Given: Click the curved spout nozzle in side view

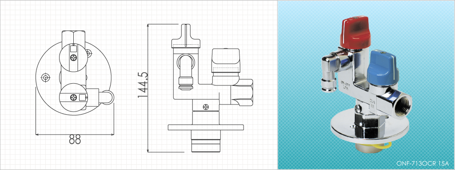Looking at the screenshot, I should point(184,71).
